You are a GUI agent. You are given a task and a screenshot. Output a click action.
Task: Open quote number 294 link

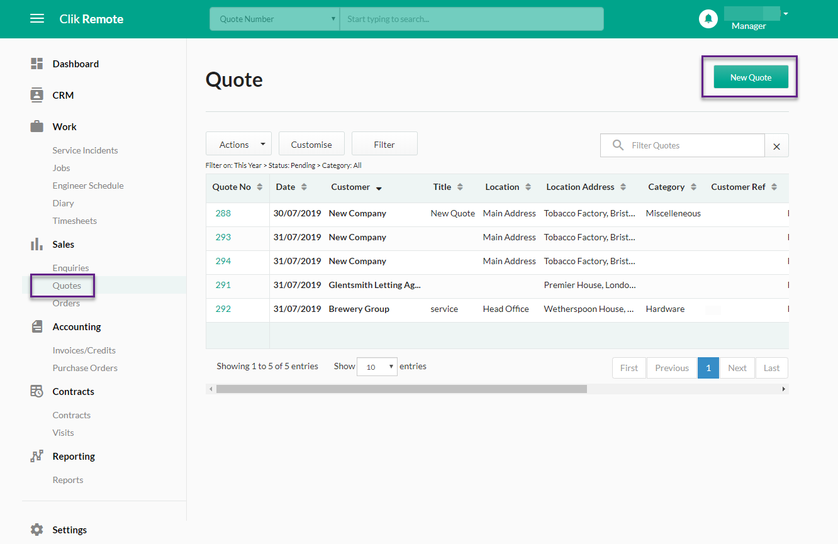(x=223, y=261)
